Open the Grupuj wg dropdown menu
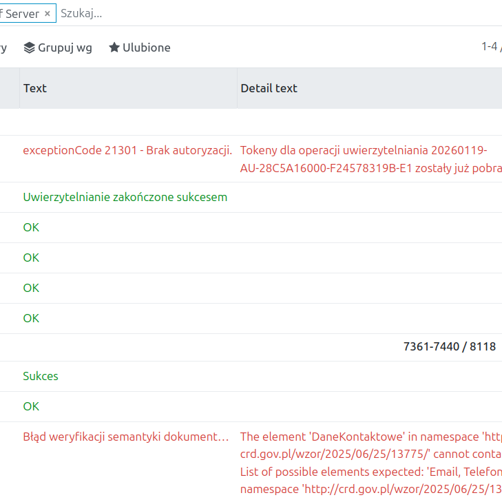This screenshot has height=502, width=502. coord(64,48)
